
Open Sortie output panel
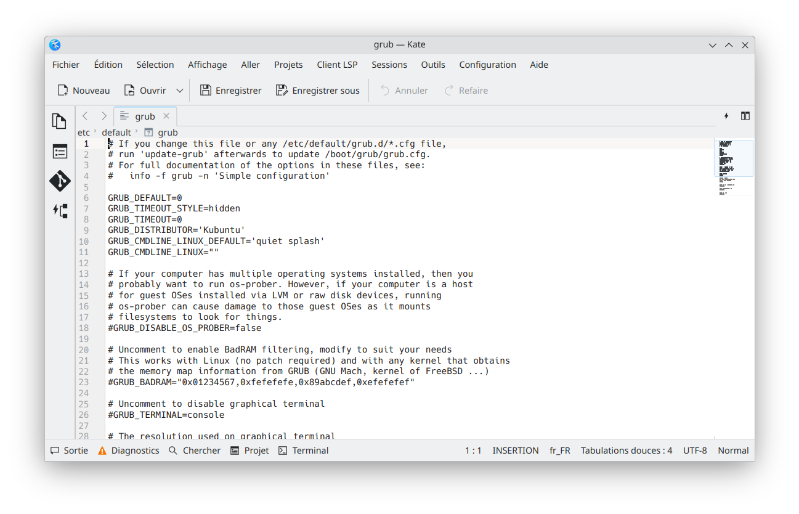tap(69, 451)
